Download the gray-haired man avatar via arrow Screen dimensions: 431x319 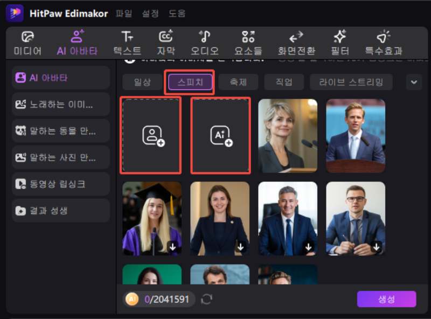coord(309,247)
